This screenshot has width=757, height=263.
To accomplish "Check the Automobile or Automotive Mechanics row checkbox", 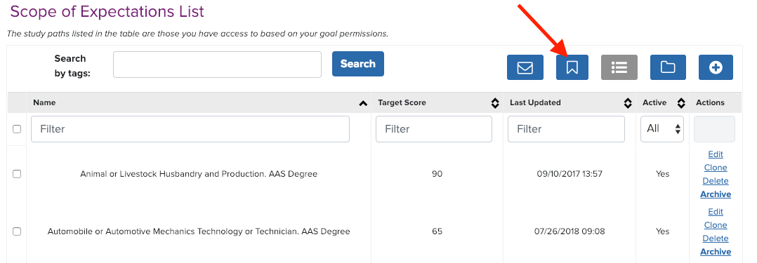I will 17,231.
